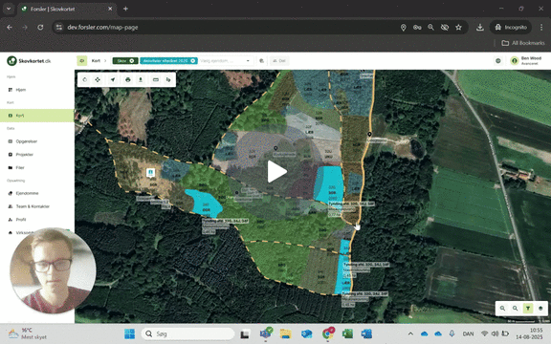Open Team & Kontakter in the sidebar

click(x=33, y=206)
